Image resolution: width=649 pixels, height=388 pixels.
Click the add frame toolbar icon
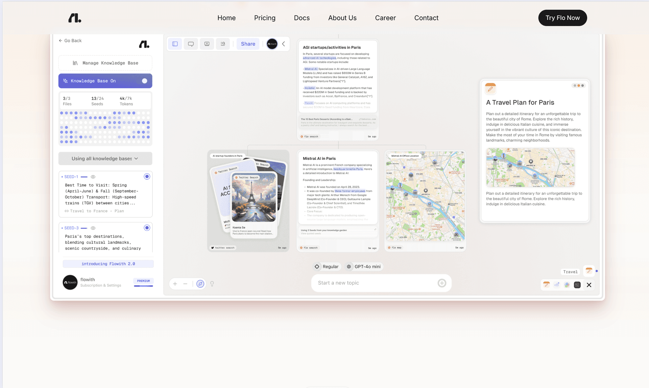207,44
